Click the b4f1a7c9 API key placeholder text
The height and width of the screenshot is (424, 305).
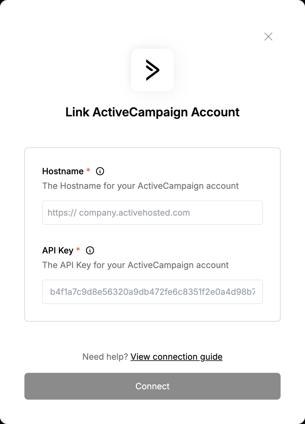click(x=152, y=292)
